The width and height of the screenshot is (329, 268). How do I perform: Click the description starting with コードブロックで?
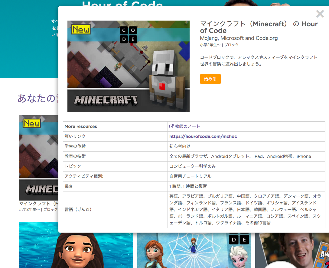tap(259, 61)
